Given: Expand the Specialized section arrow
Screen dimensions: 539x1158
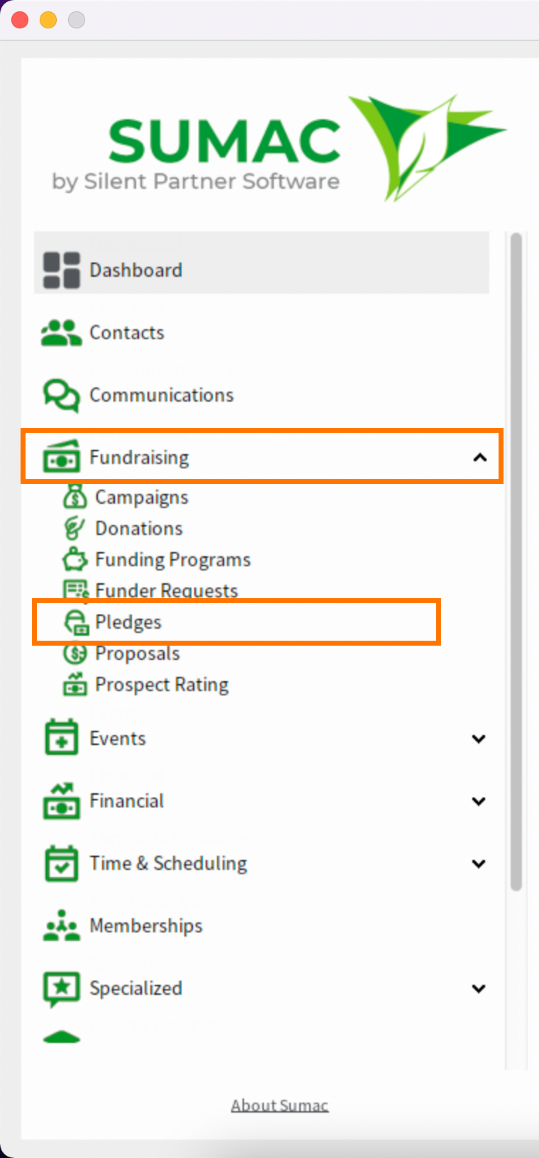Looking at the screenshot, I should tap(479, 988).
